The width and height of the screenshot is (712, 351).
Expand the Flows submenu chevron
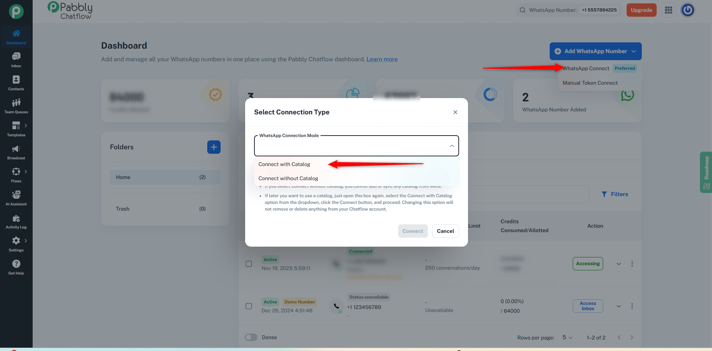point(26,172)
